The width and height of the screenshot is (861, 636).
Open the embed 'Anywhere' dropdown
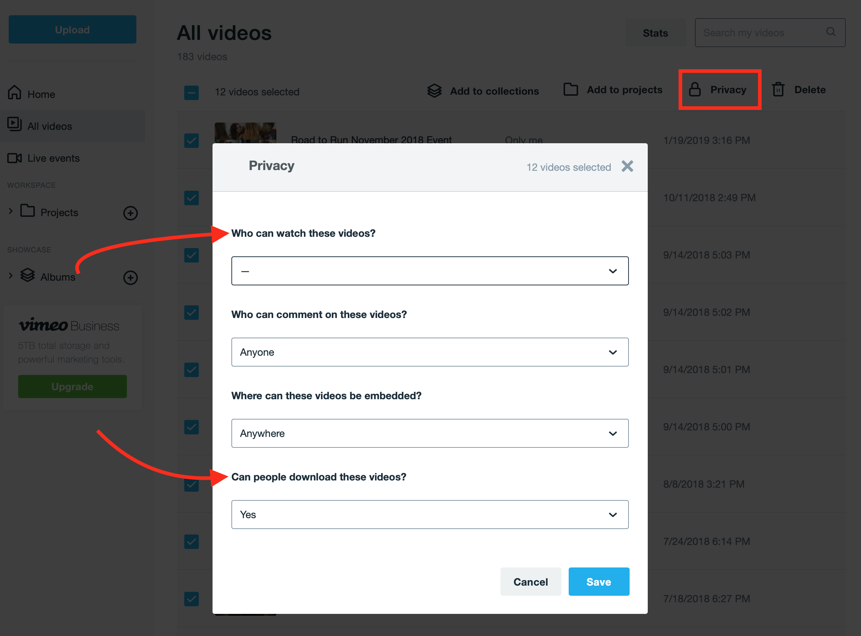(x=430, y=434)
